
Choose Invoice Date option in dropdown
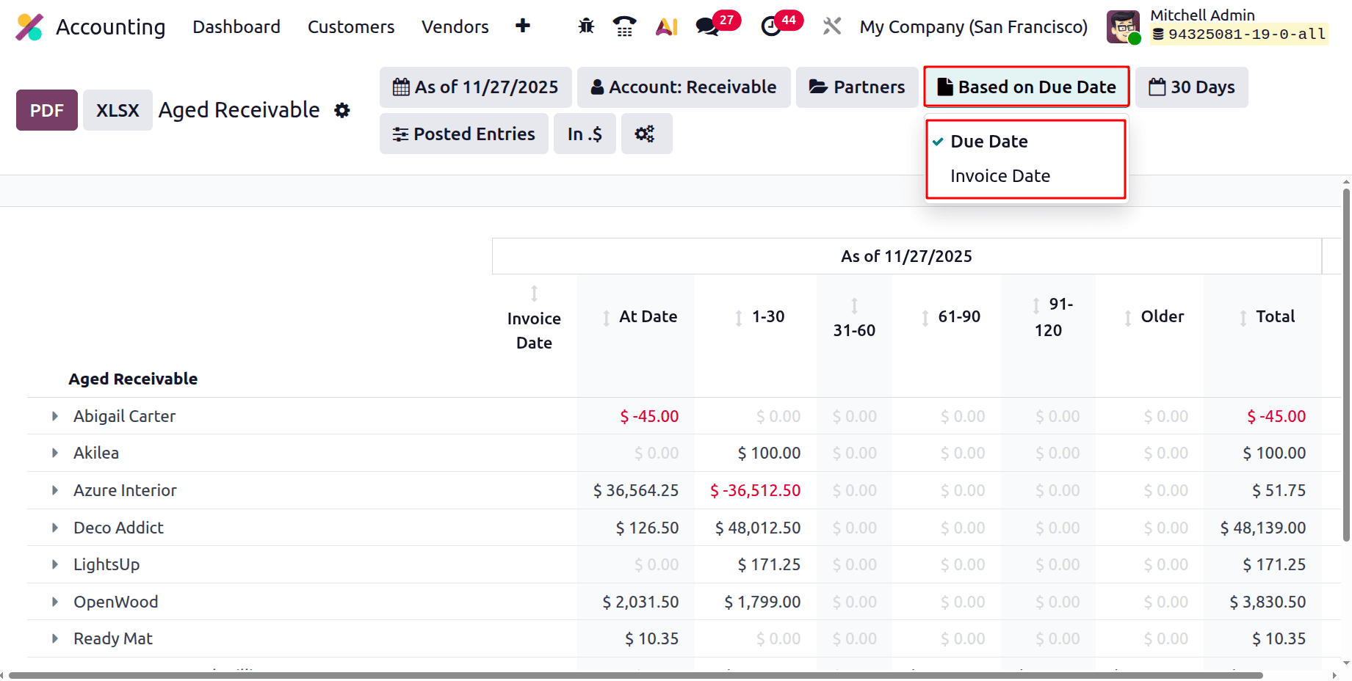(1026, 176)
